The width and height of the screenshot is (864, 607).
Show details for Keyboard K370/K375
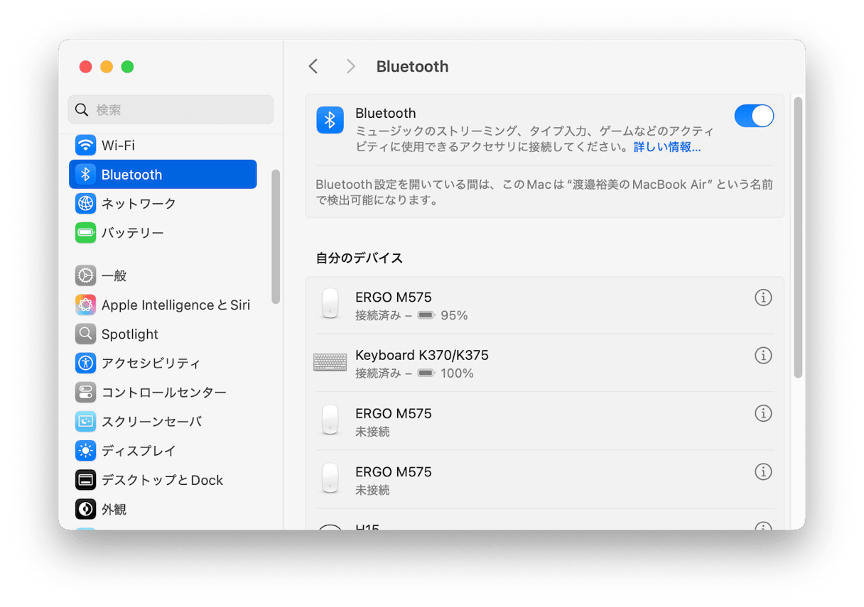point(763,355)
